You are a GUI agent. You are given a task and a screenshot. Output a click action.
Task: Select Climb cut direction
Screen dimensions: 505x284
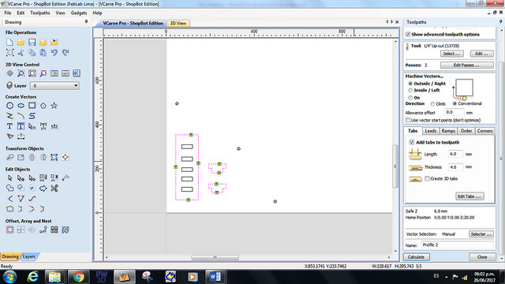click(432, 103)
